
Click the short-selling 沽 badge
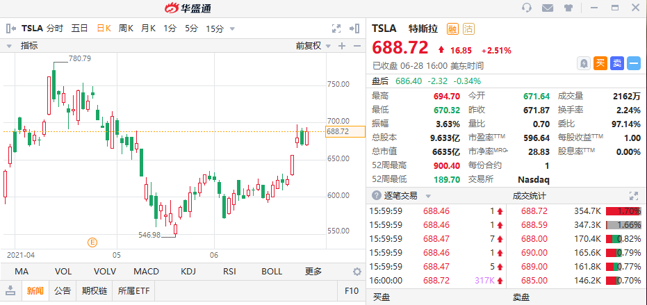pos(468,28)
